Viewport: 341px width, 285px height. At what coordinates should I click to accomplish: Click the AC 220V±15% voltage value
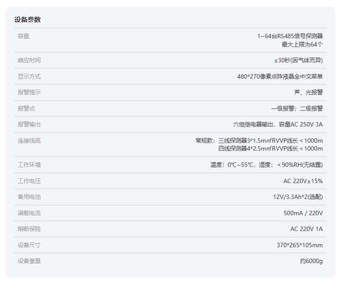click(x=302, y=181)
